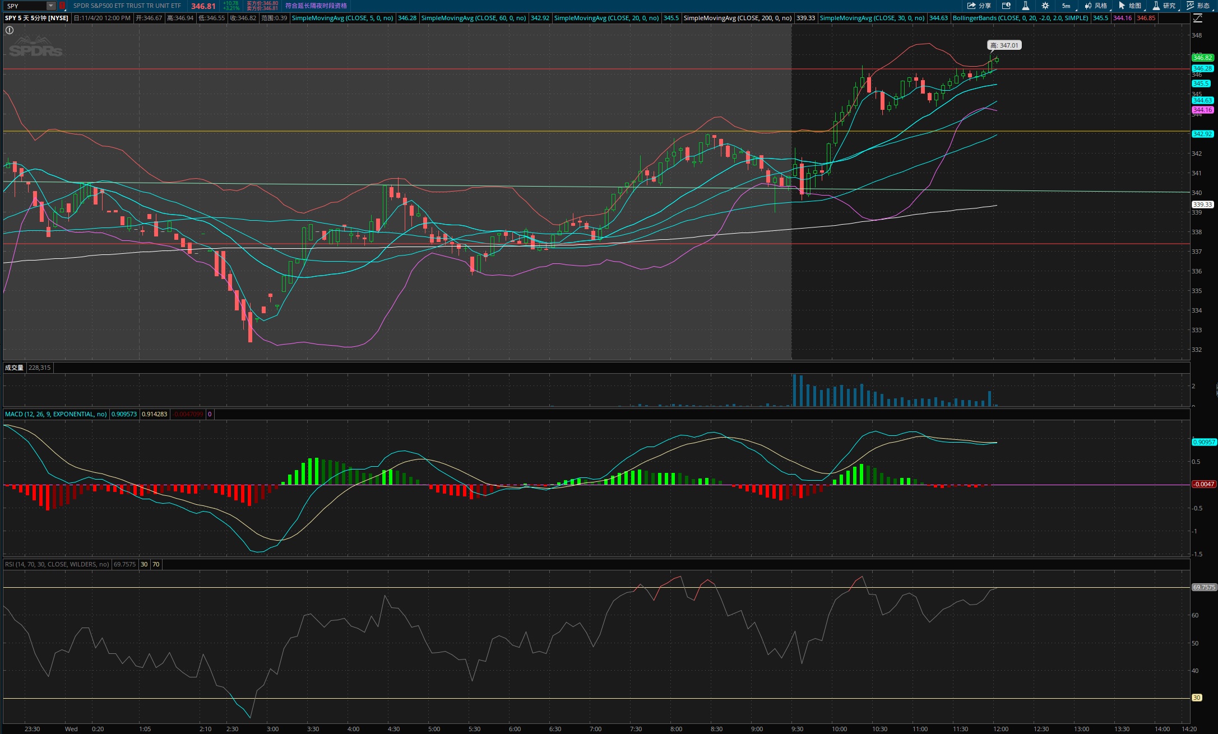Open the 形态 patterns menu
This screenshot has height=734, width=1218.
coord(1198,6)
